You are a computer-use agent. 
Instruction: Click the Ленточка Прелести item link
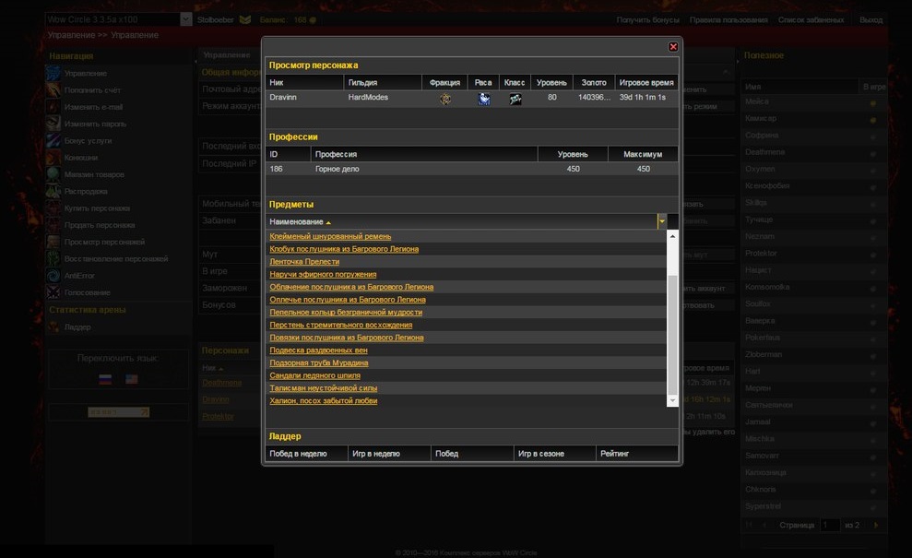click(x=304, y=262)
